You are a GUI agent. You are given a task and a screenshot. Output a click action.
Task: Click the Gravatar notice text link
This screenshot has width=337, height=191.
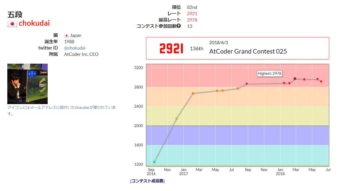pyautogui.click(x=62, y=110)
